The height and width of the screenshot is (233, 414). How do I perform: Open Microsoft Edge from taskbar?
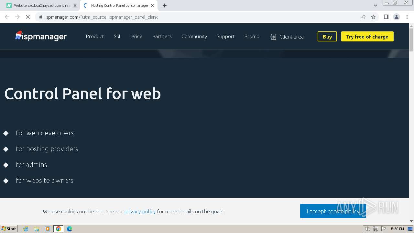pyautogui.click(x=70, y=229)
